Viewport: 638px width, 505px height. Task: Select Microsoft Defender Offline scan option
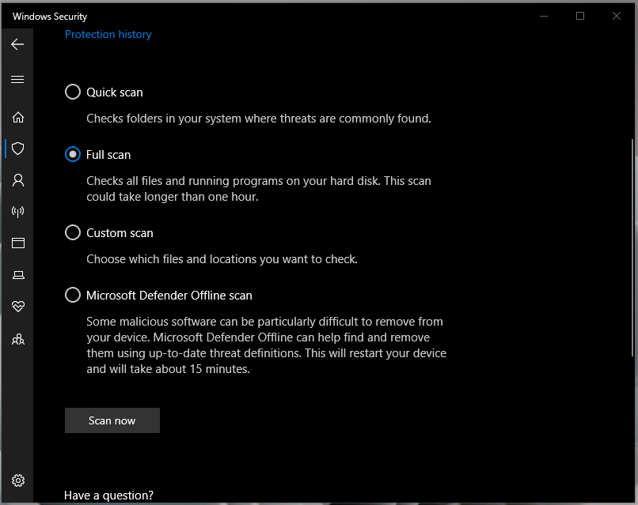pos(73,296)
